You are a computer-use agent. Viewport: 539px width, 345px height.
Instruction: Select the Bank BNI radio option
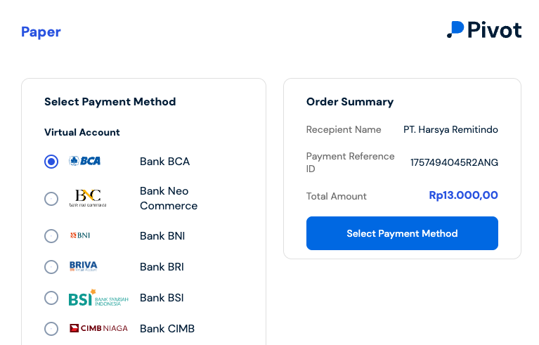[51, 236]
